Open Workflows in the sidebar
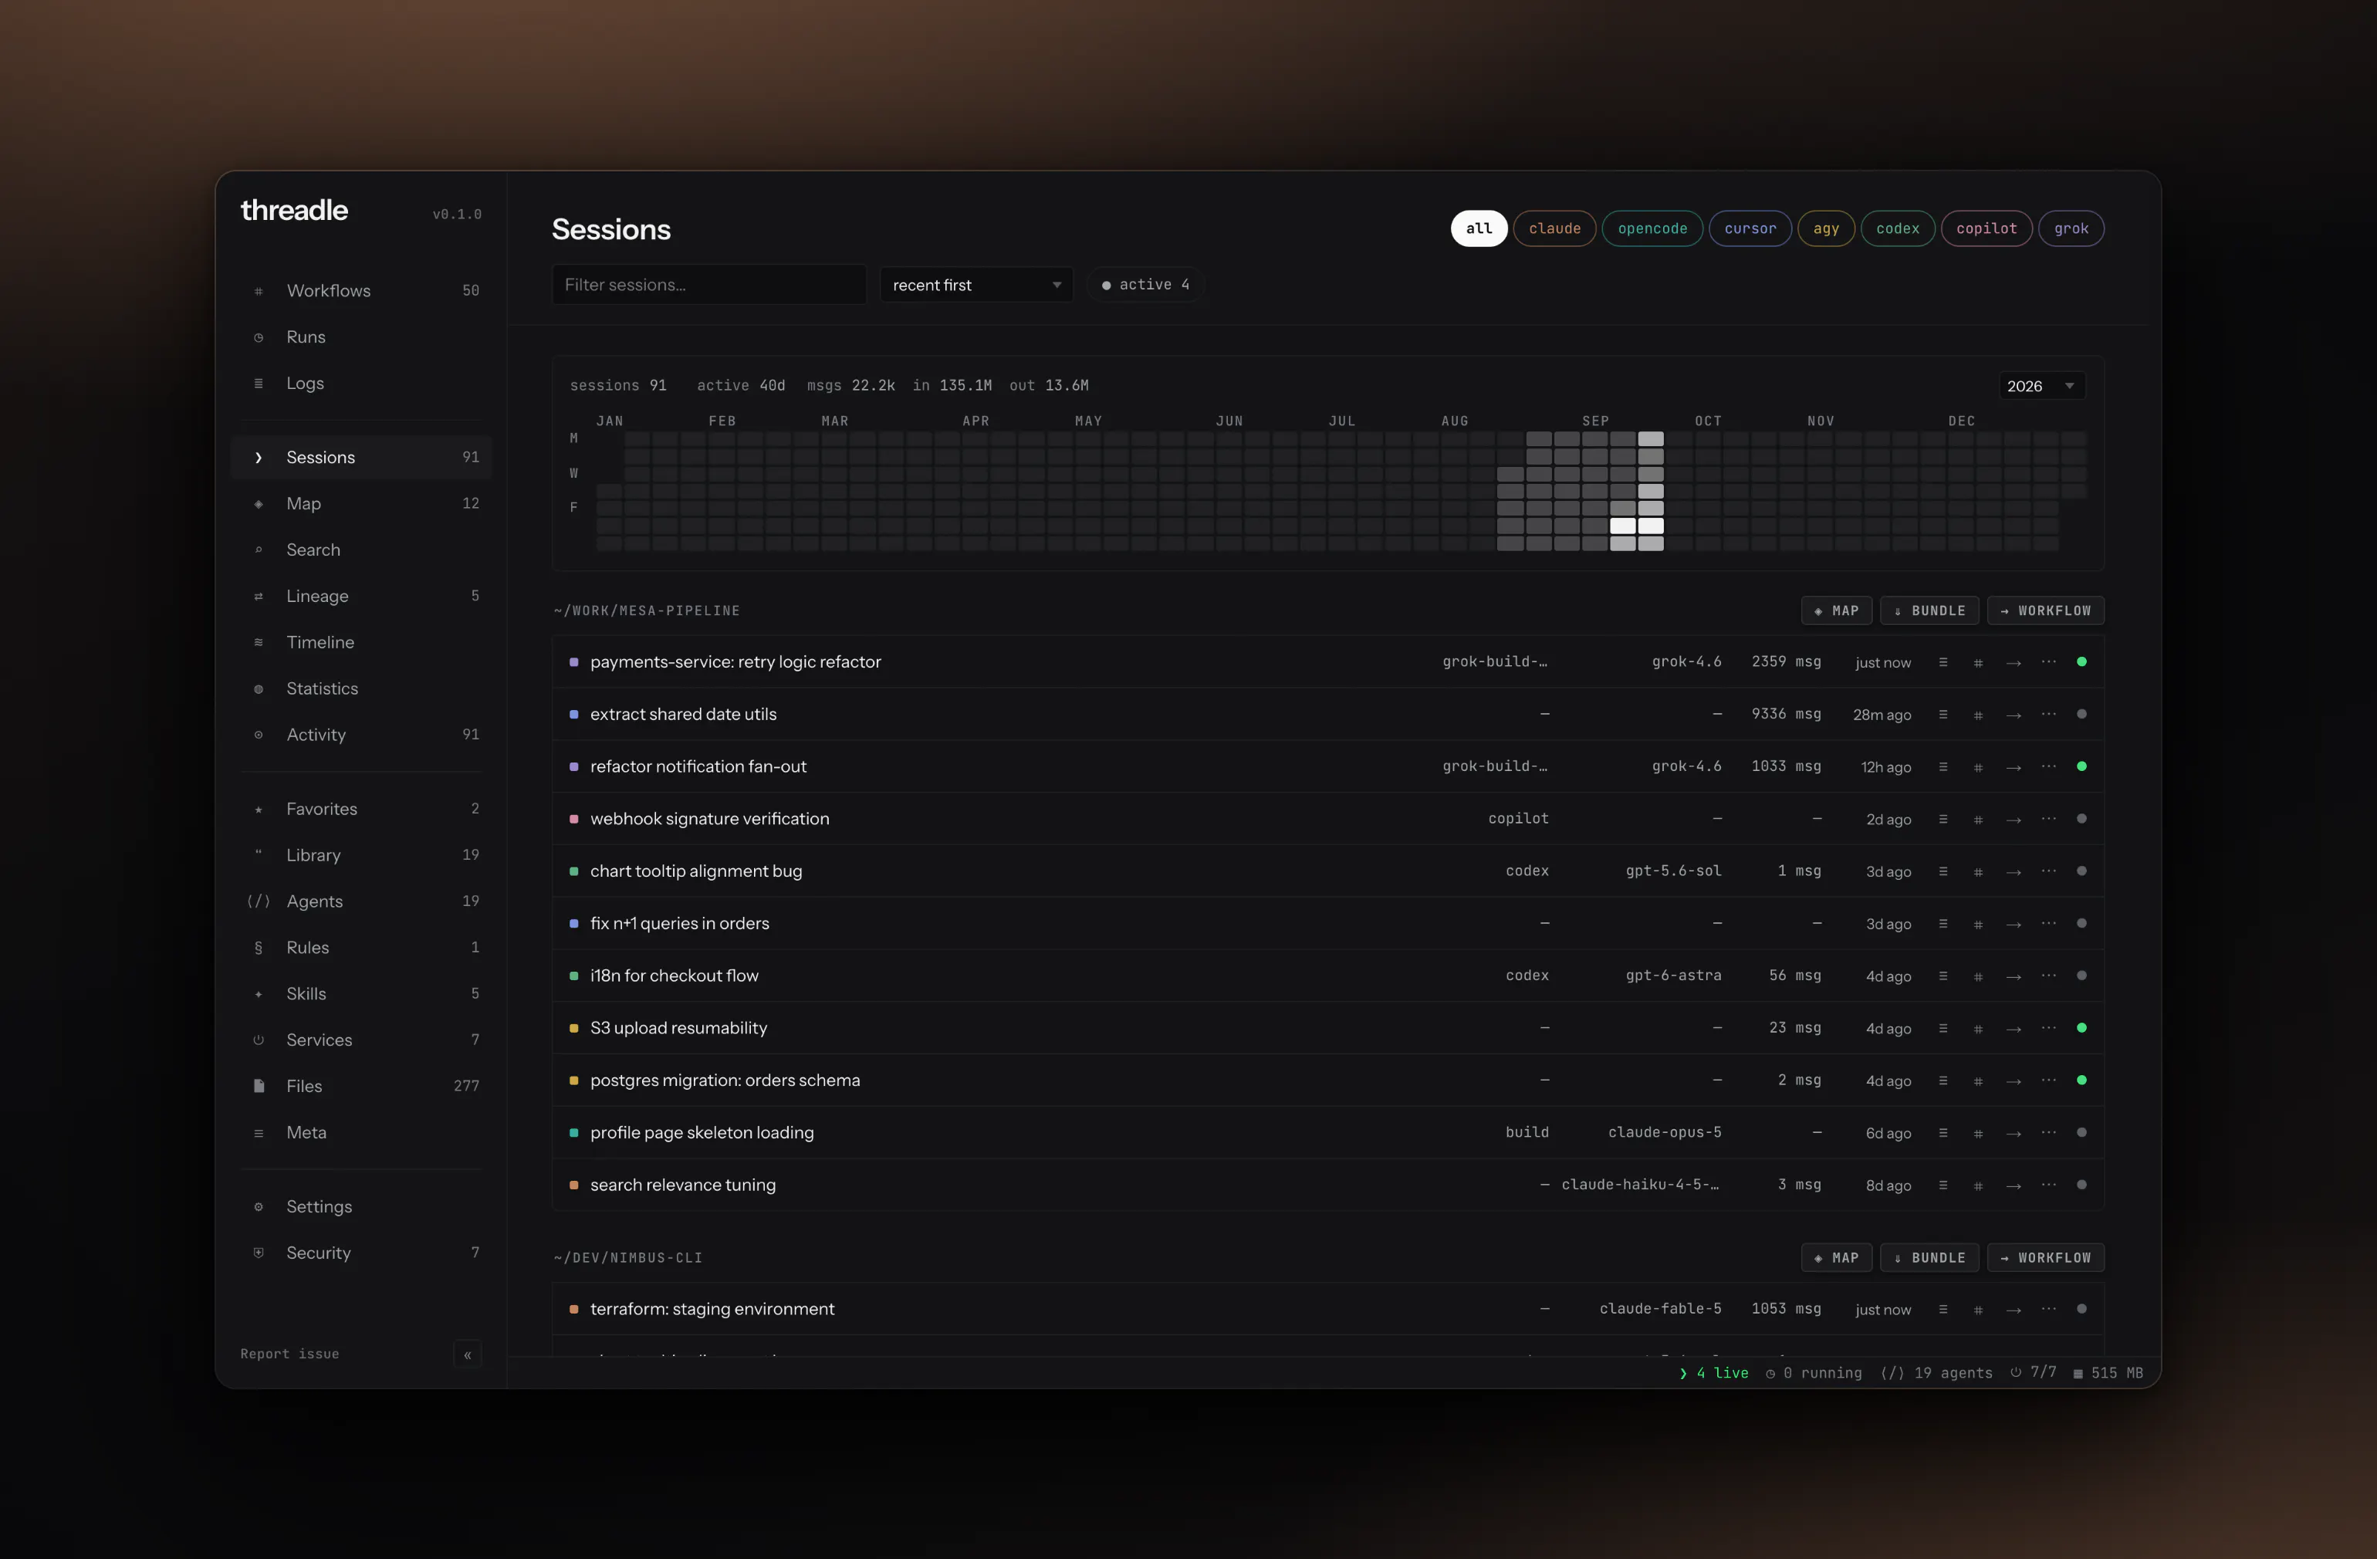This screenshot has height=1559, width=2377. [360, 291]
